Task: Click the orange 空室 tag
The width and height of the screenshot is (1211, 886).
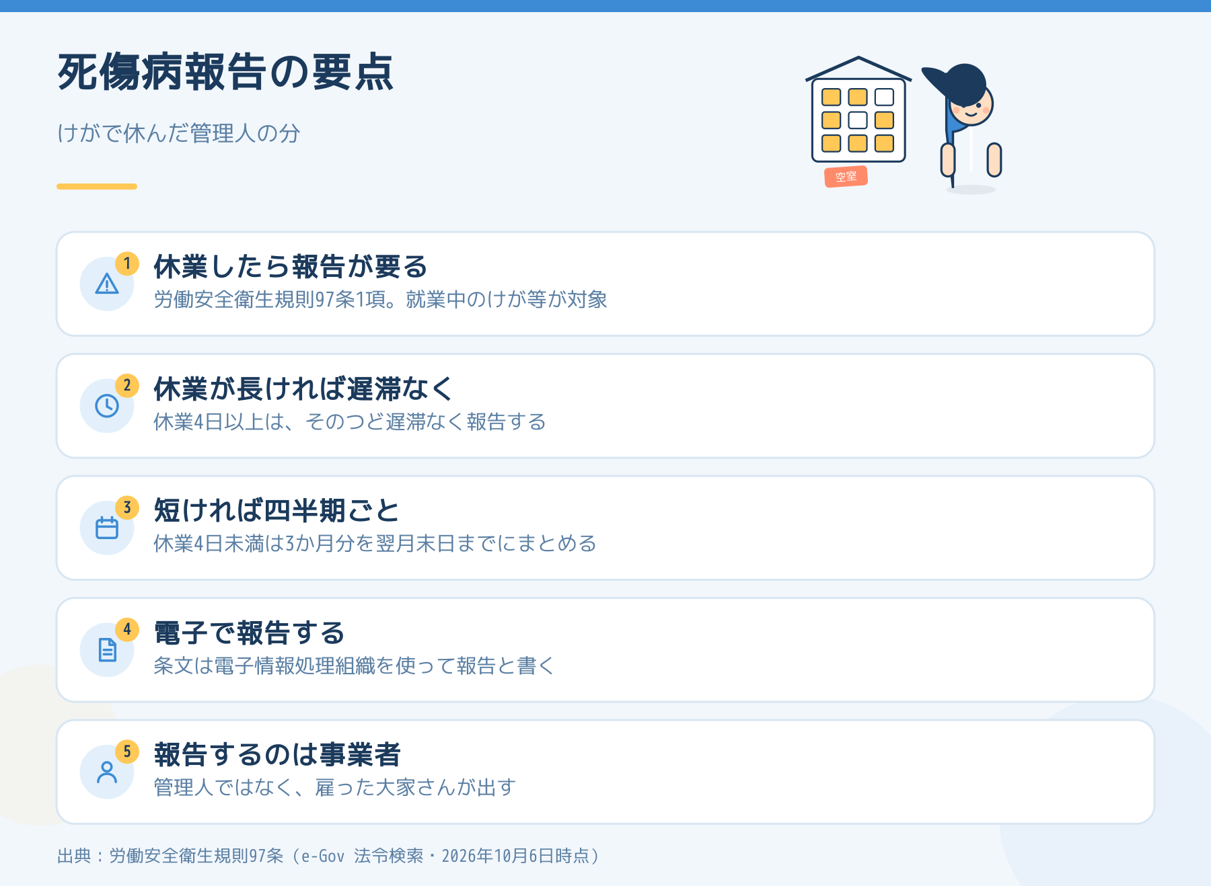Action: [x=846, y=177]
